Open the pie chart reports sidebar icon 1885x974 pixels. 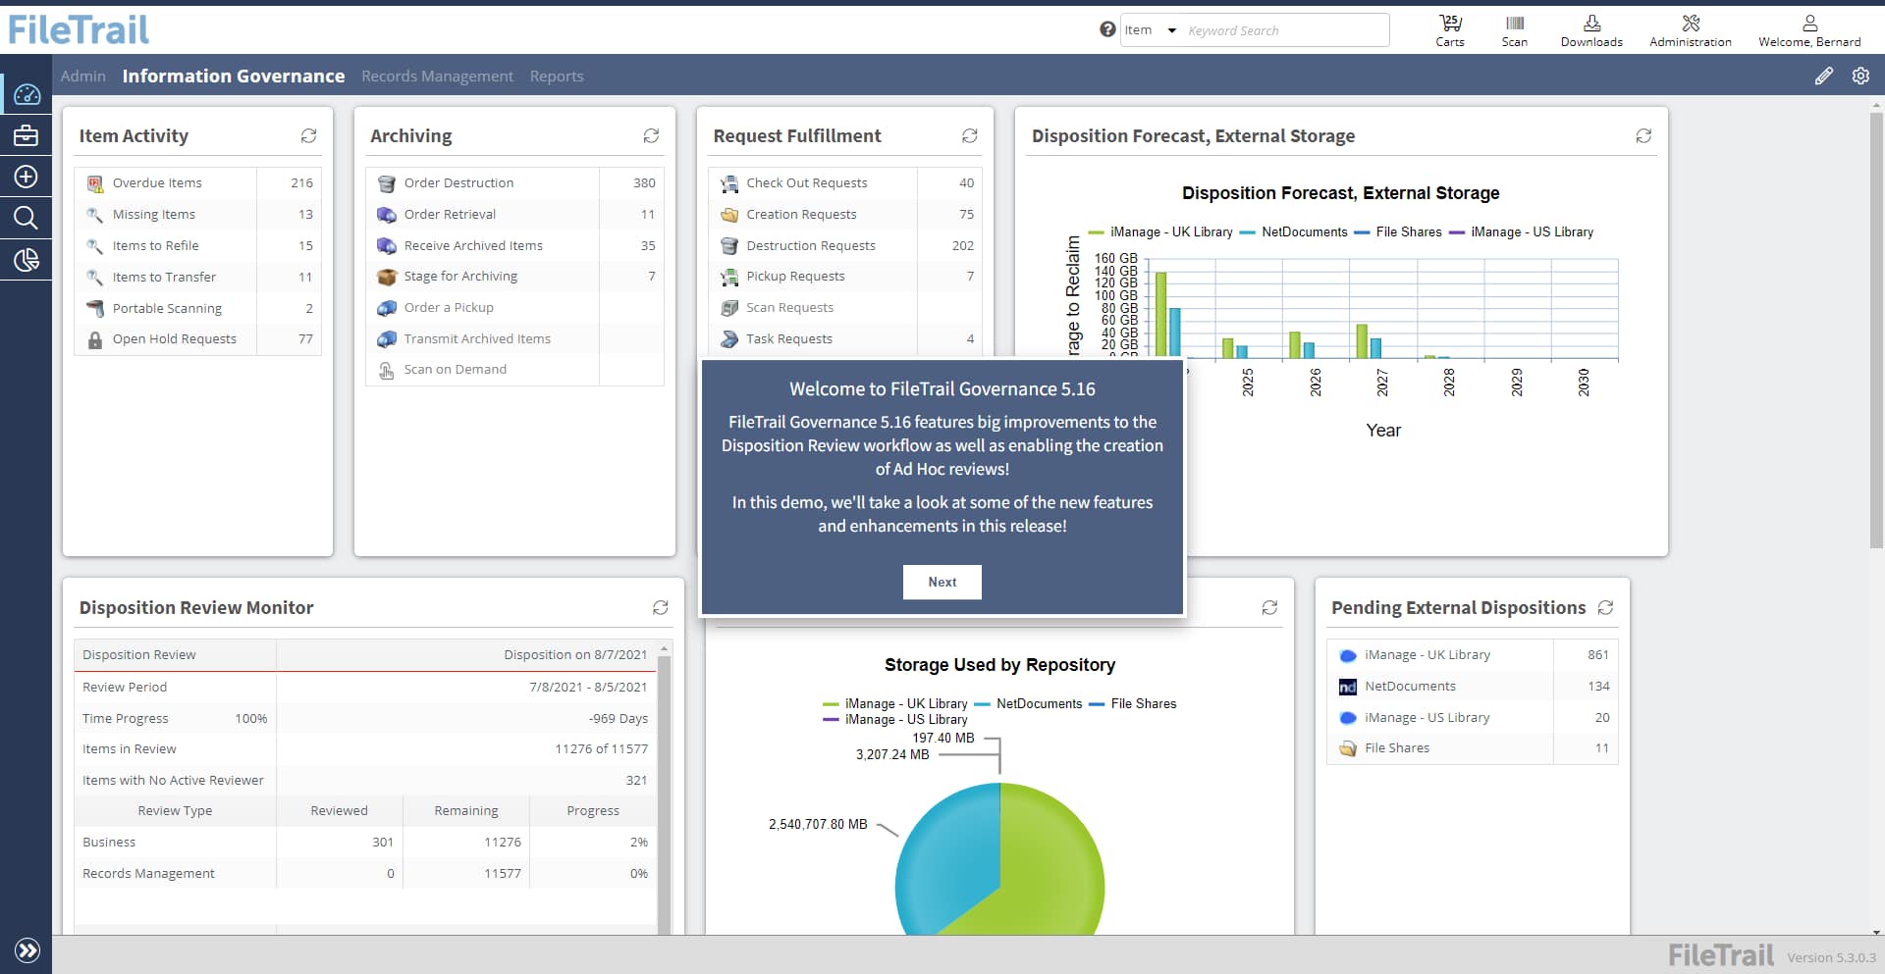point(27,260)
